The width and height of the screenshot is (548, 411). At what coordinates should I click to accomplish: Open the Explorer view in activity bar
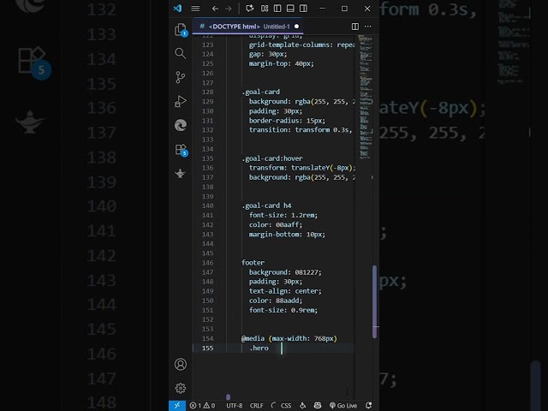tap(181, 30)
